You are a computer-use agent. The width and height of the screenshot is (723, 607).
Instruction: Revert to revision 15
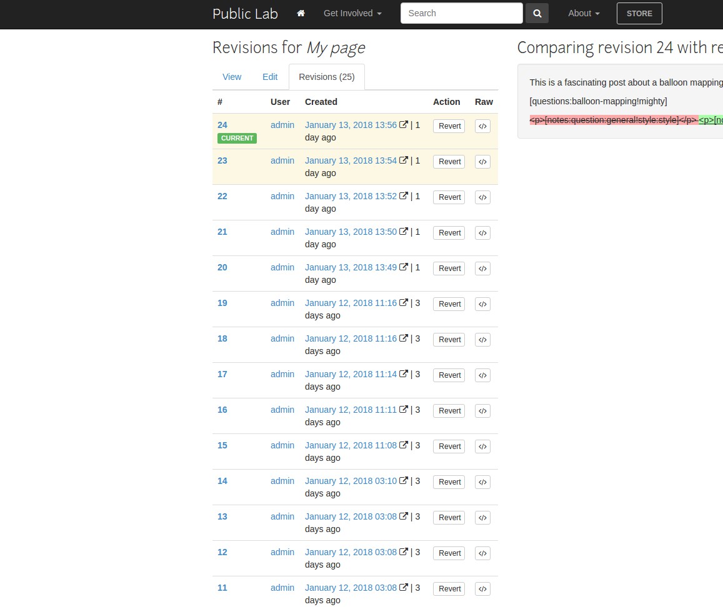click(x=449, y=447)
